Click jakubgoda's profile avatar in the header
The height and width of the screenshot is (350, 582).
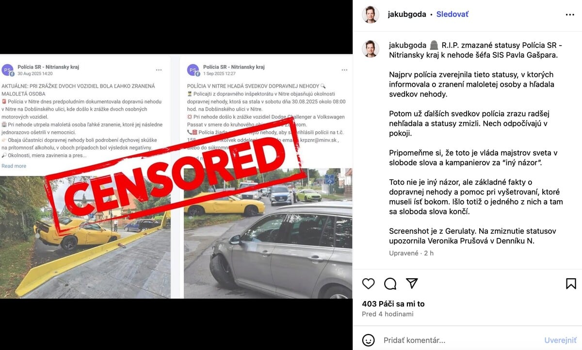click(x=371, y=15)
